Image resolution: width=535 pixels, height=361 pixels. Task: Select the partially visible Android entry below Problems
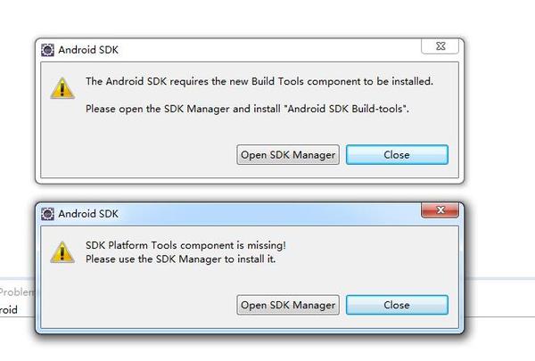pyautogui.click(x=9, y=310)
